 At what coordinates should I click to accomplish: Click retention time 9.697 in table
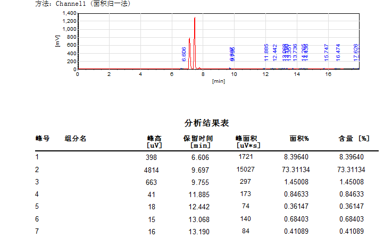tap(200, 170)
